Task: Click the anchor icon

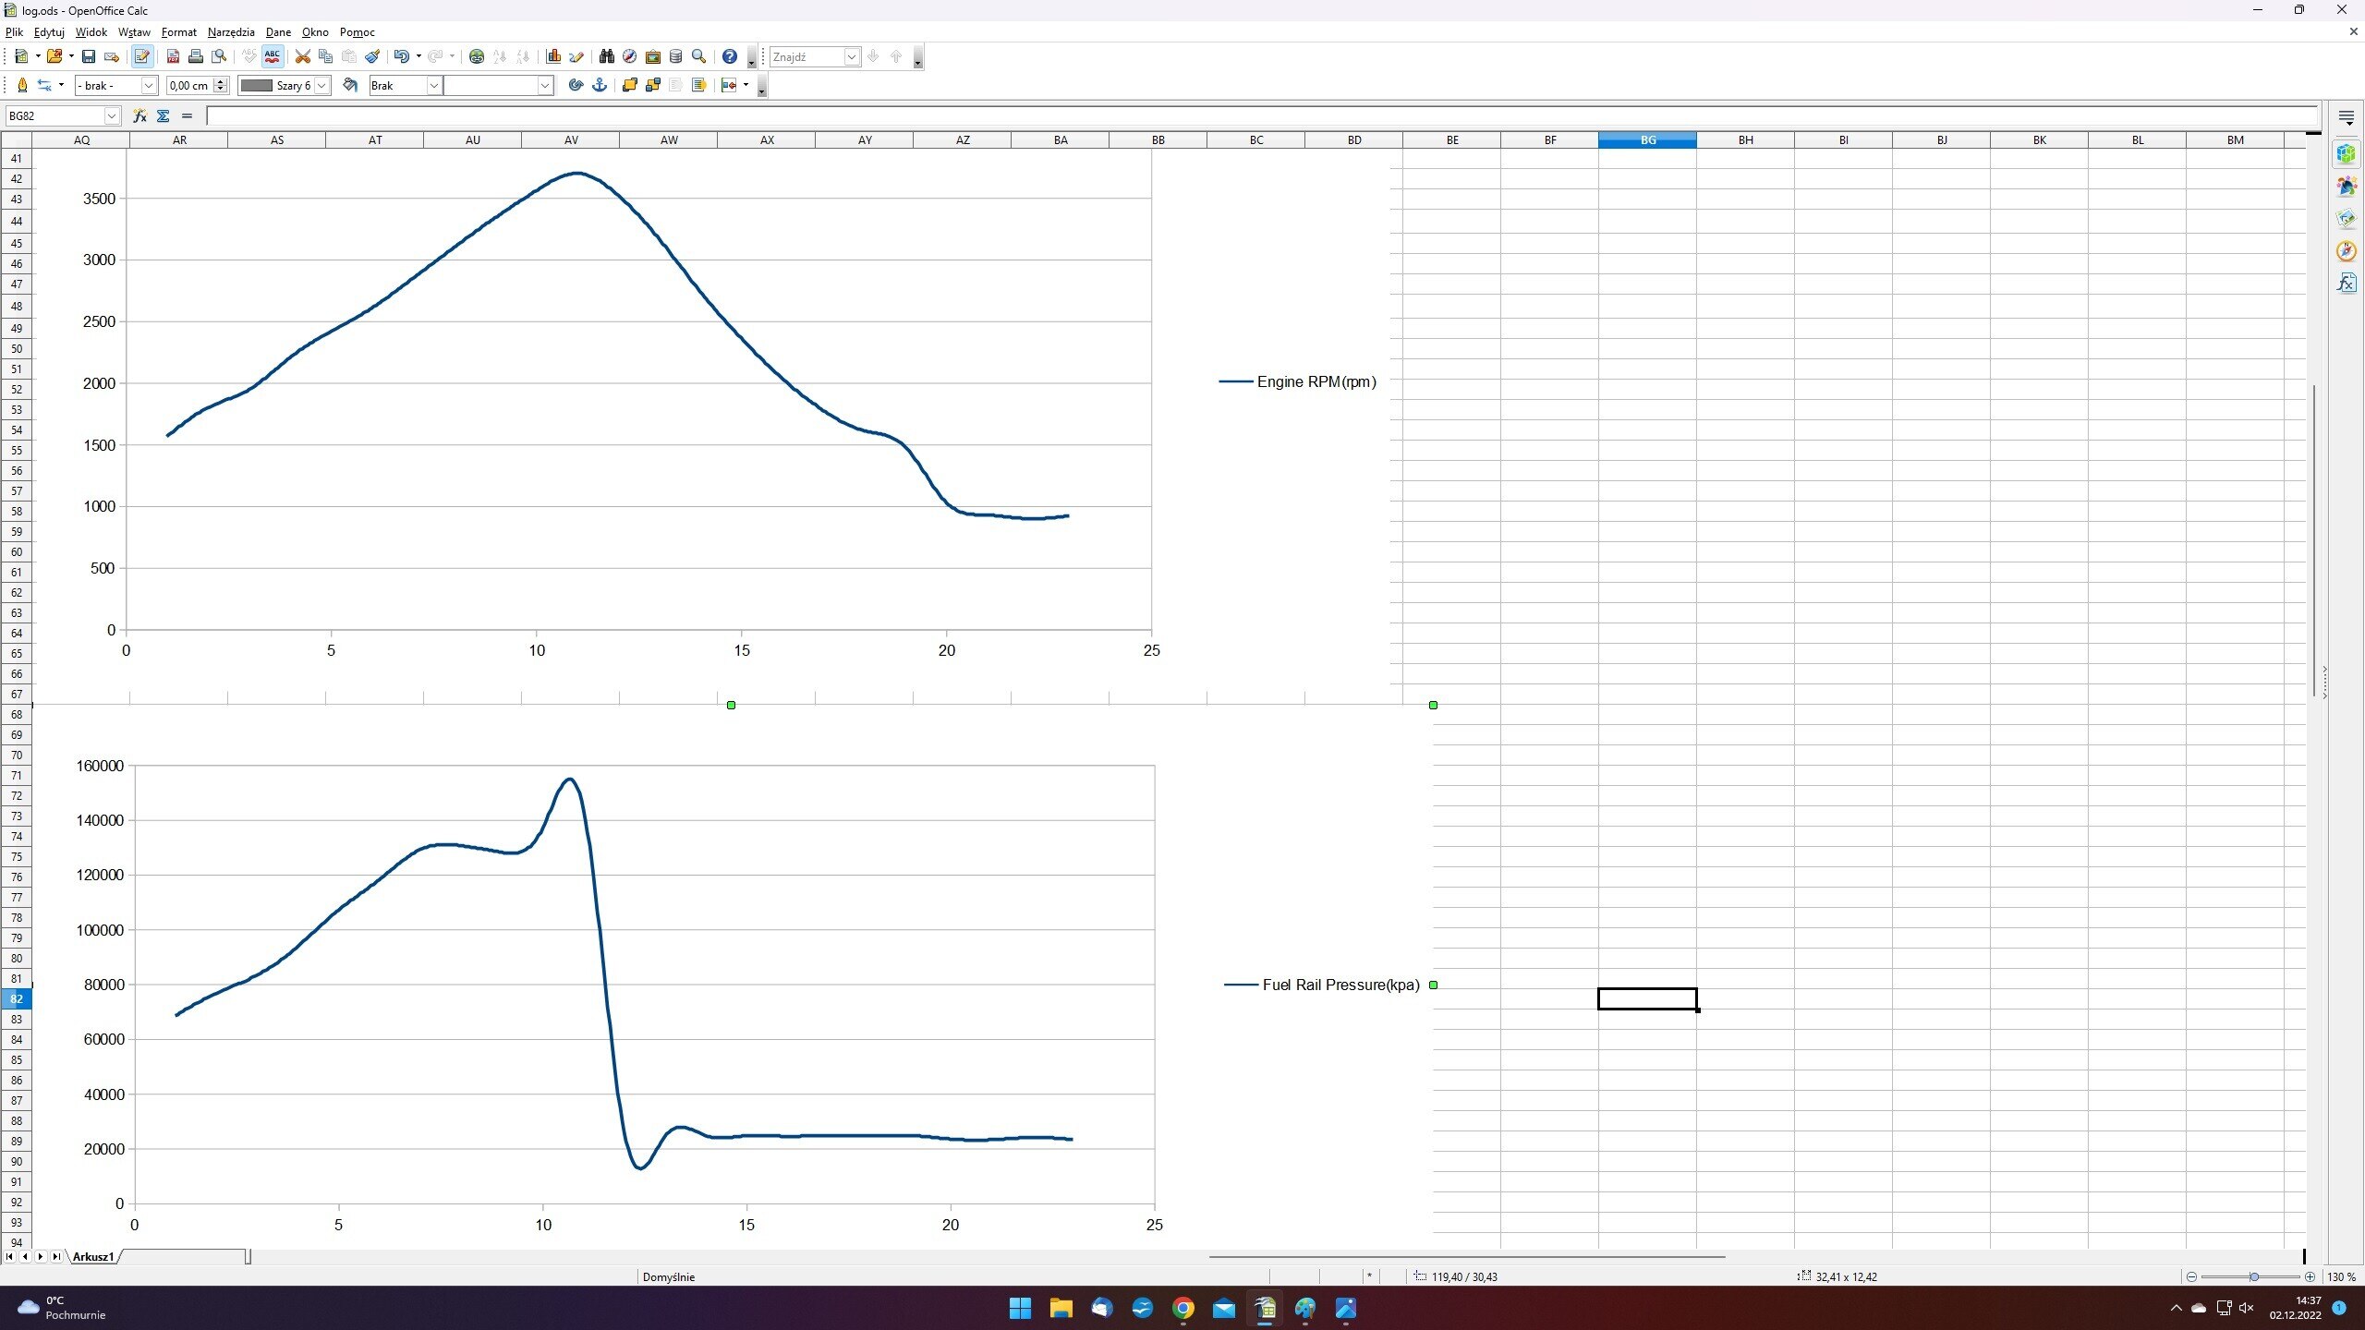Action: 600,86
